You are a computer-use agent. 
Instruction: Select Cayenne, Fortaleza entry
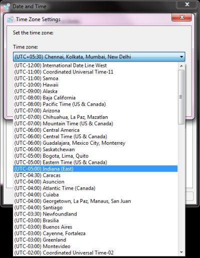point(95,234)
